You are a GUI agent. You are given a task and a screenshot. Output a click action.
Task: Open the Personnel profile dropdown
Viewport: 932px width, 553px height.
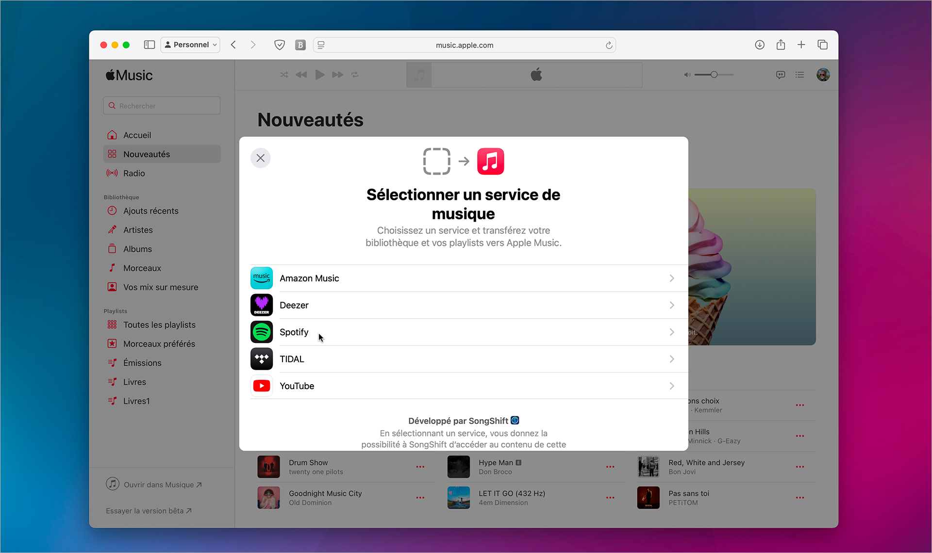[190, 45]
